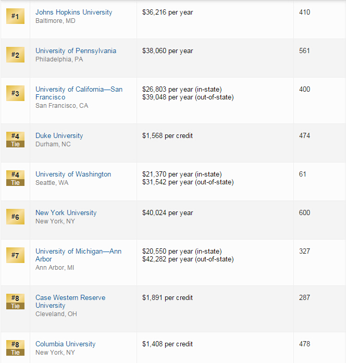Select $31,542 per year (out-of-state) tuition

pyautogui.click(x=188, y=182)
